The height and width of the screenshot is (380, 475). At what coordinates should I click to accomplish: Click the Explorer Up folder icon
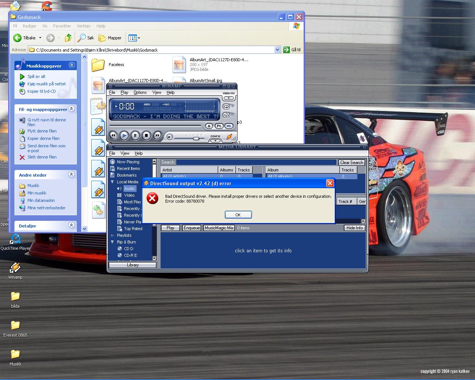68,38
